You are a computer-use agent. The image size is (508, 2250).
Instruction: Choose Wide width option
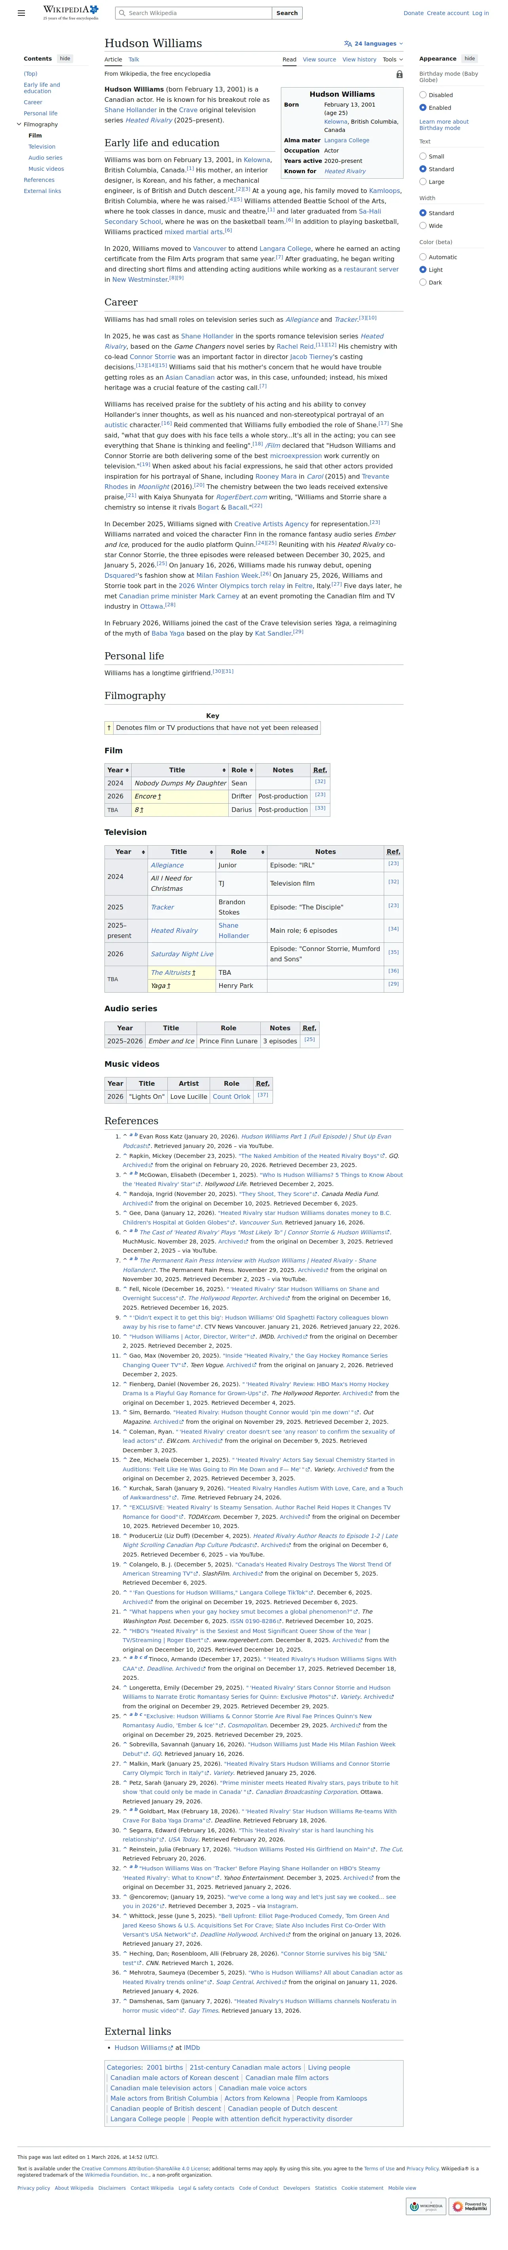point(423,225)
